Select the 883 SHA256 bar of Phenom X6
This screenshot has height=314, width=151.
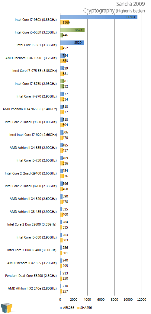pyautogui.click(x=63, y=61)
